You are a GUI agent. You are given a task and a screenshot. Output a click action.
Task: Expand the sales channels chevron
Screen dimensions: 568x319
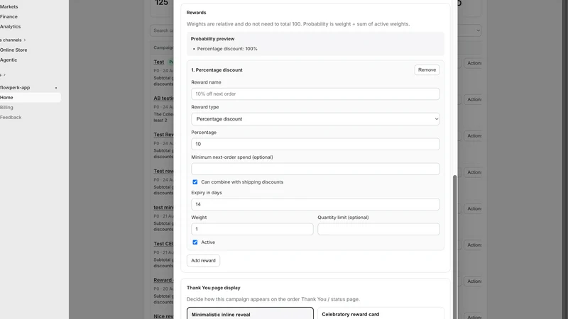coord(25,40)
